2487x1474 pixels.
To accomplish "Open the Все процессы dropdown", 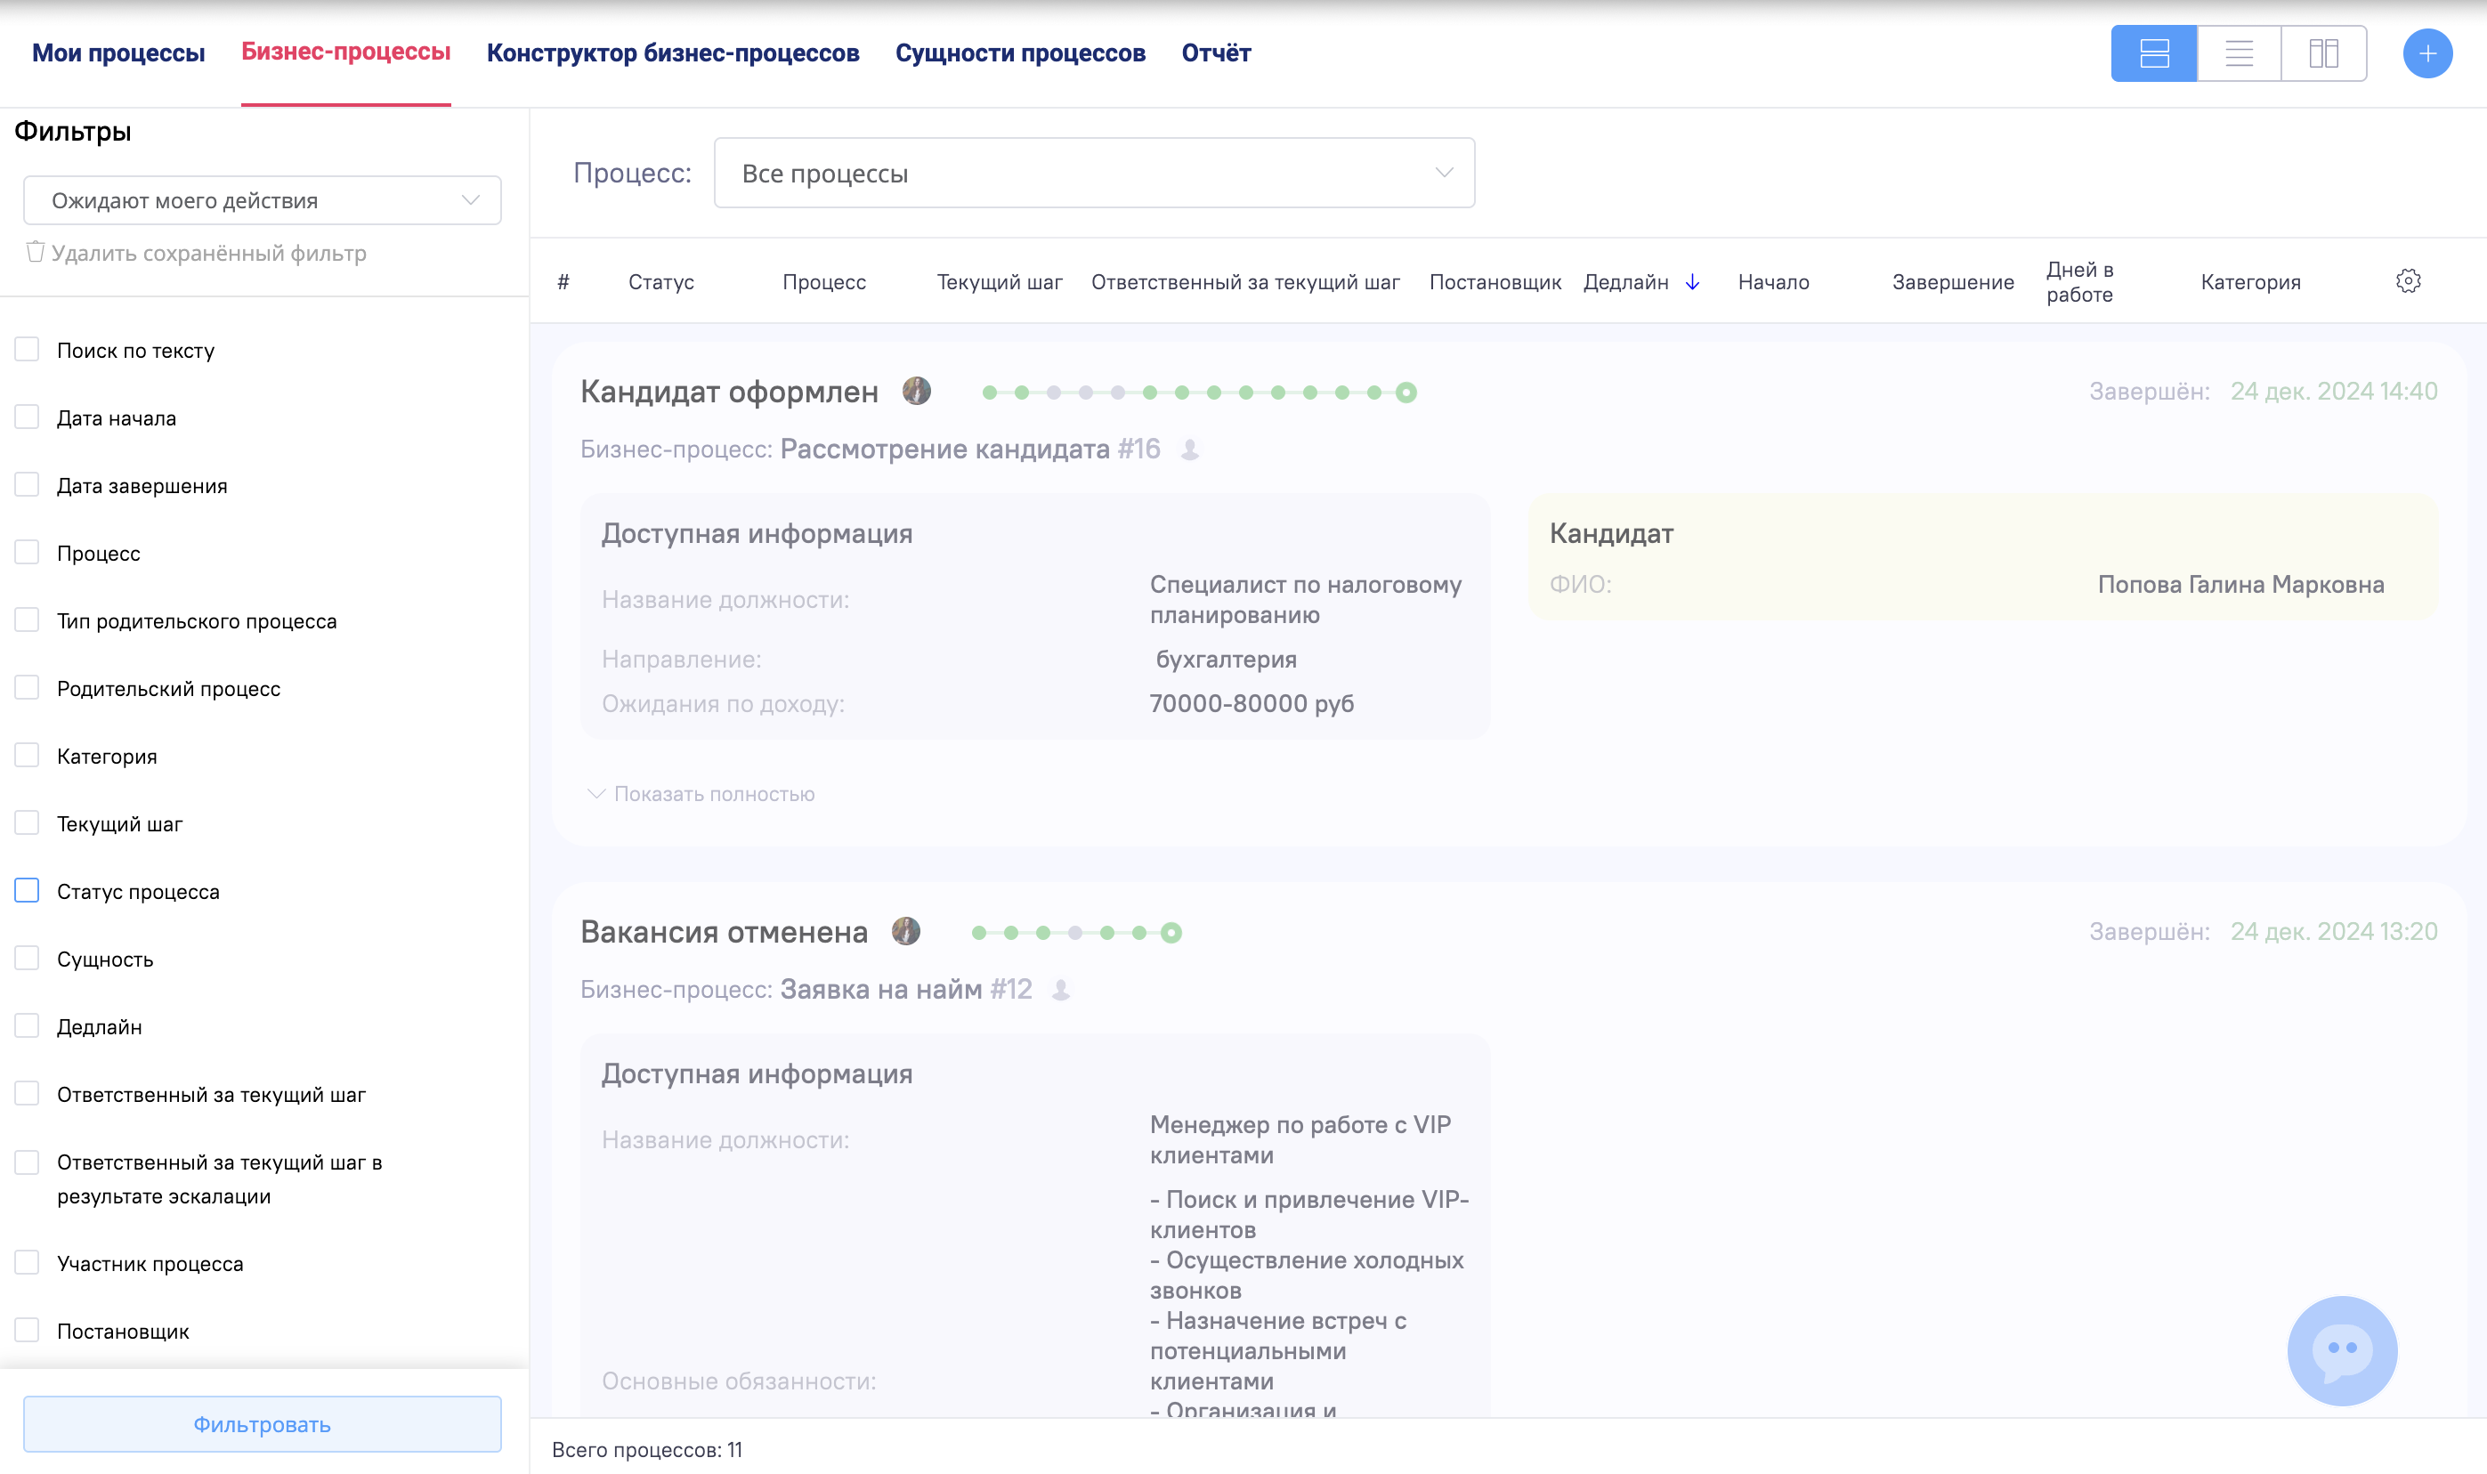I will coord(1090,173).
